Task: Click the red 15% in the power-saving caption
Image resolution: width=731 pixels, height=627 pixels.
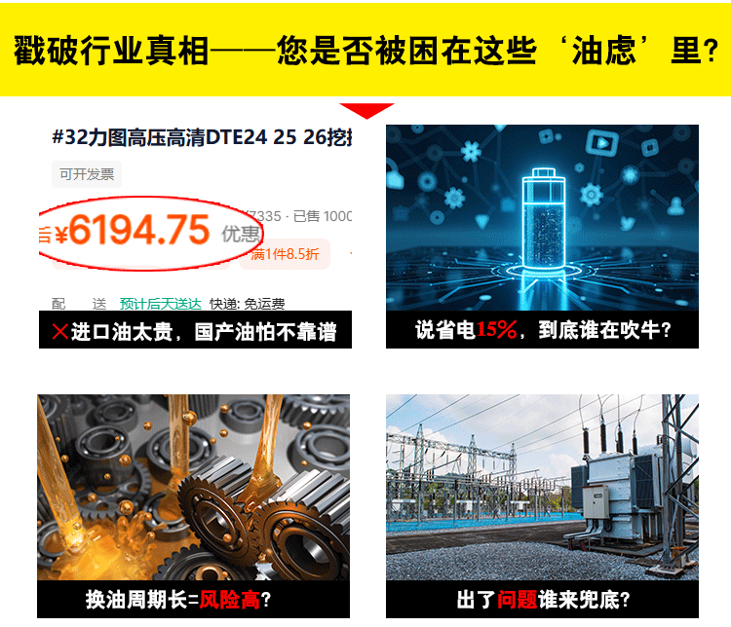Action: (496, 329)
